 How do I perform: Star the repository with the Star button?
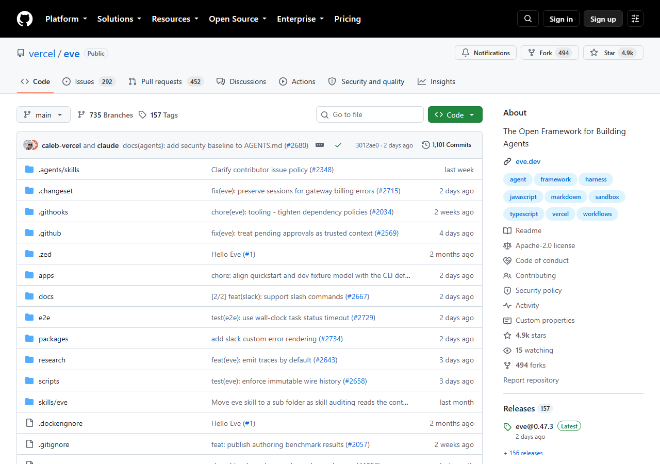[x=613, y=53]
